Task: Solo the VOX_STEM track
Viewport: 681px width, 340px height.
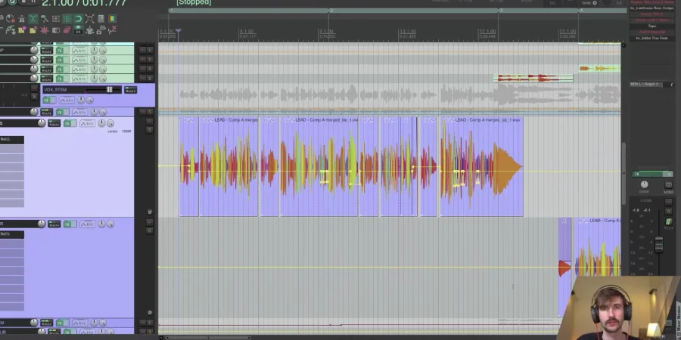Action: (x=34, y=96)
